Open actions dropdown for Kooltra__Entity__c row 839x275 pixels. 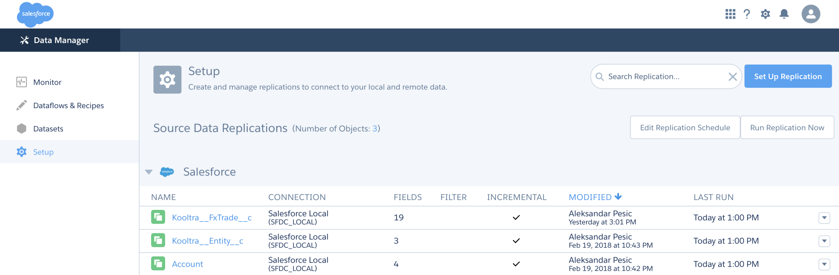(824, 241)
